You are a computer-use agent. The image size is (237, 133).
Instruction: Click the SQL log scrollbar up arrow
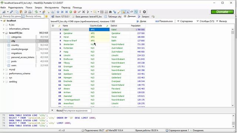(x=233, y=116)
